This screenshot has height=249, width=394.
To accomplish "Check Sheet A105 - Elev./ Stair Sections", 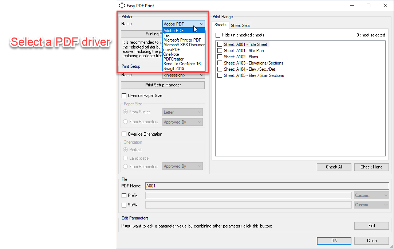I will tap(220, 75).
